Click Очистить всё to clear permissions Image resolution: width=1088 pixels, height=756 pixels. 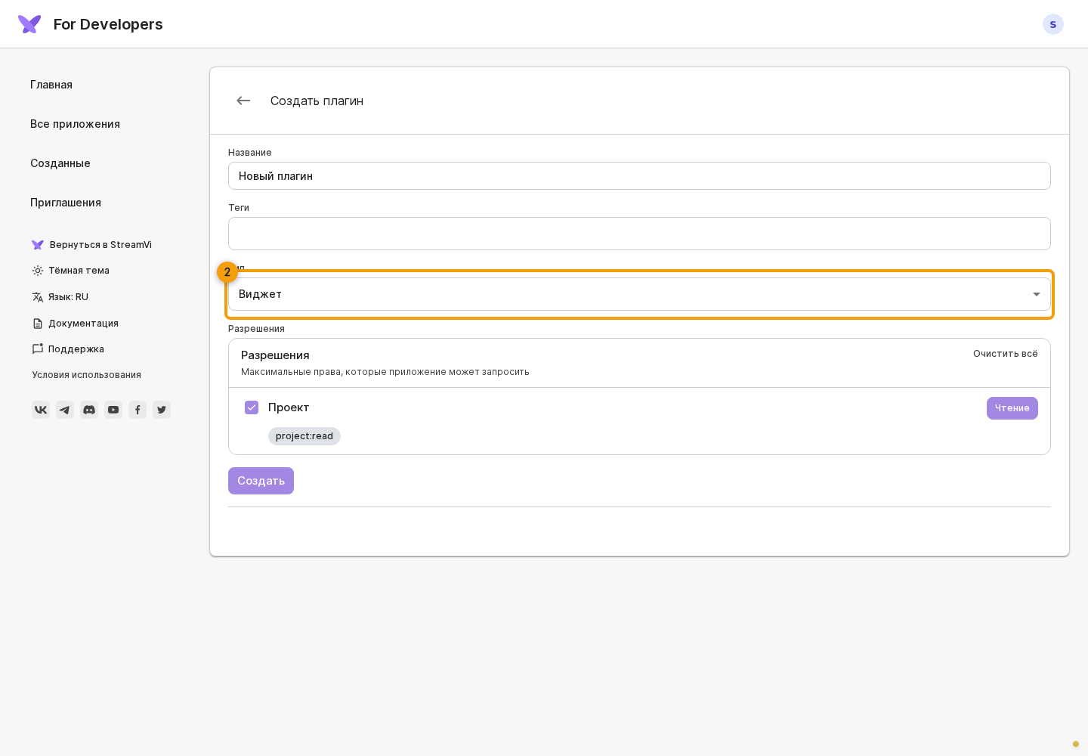pos(1005,354)
